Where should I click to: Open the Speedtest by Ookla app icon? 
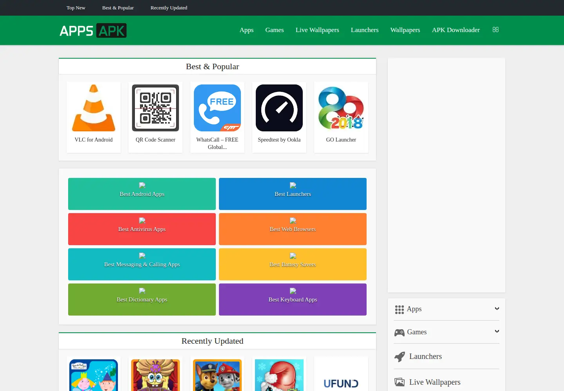279,108
